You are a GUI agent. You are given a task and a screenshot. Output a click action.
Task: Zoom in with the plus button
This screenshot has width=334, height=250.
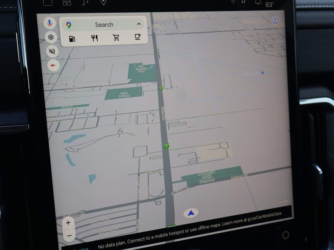(68, 223)
